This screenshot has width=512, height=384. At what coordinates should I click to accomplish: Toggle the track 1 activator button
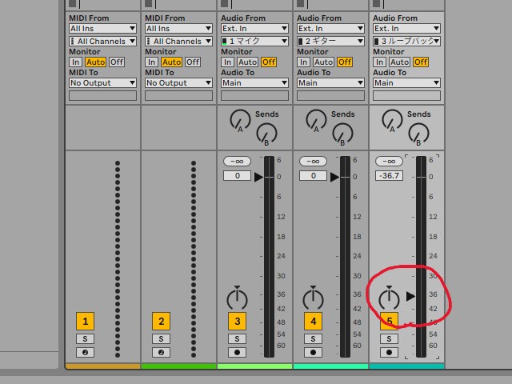click(86, 322)
